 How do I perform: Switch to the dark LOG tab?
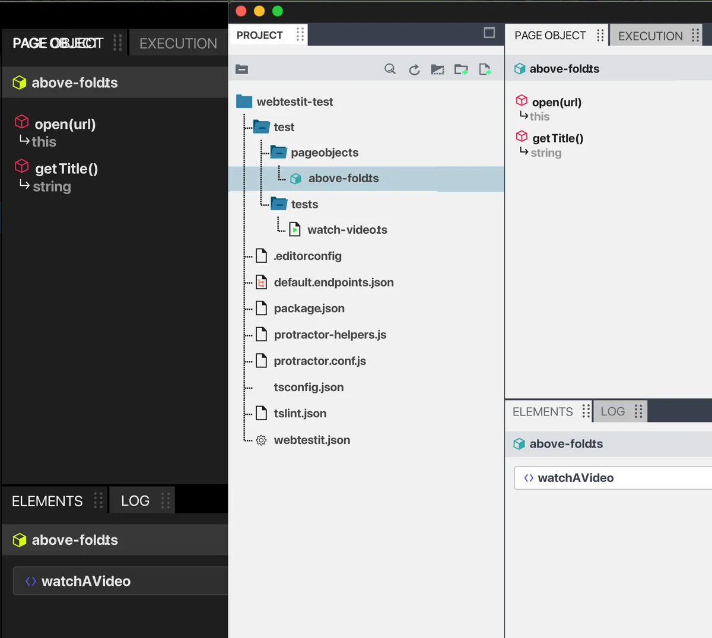(x=135, y=501)
